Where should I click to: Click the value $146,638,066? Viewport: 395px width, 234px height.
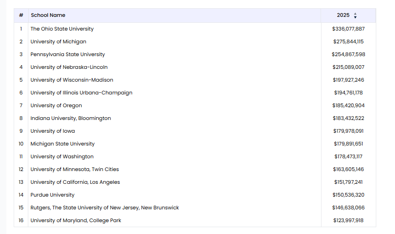coord(348,208)
